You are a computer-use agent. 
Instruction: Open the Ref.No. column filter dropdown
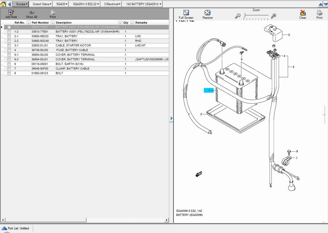pyautogui.click(x=28, y=23)
